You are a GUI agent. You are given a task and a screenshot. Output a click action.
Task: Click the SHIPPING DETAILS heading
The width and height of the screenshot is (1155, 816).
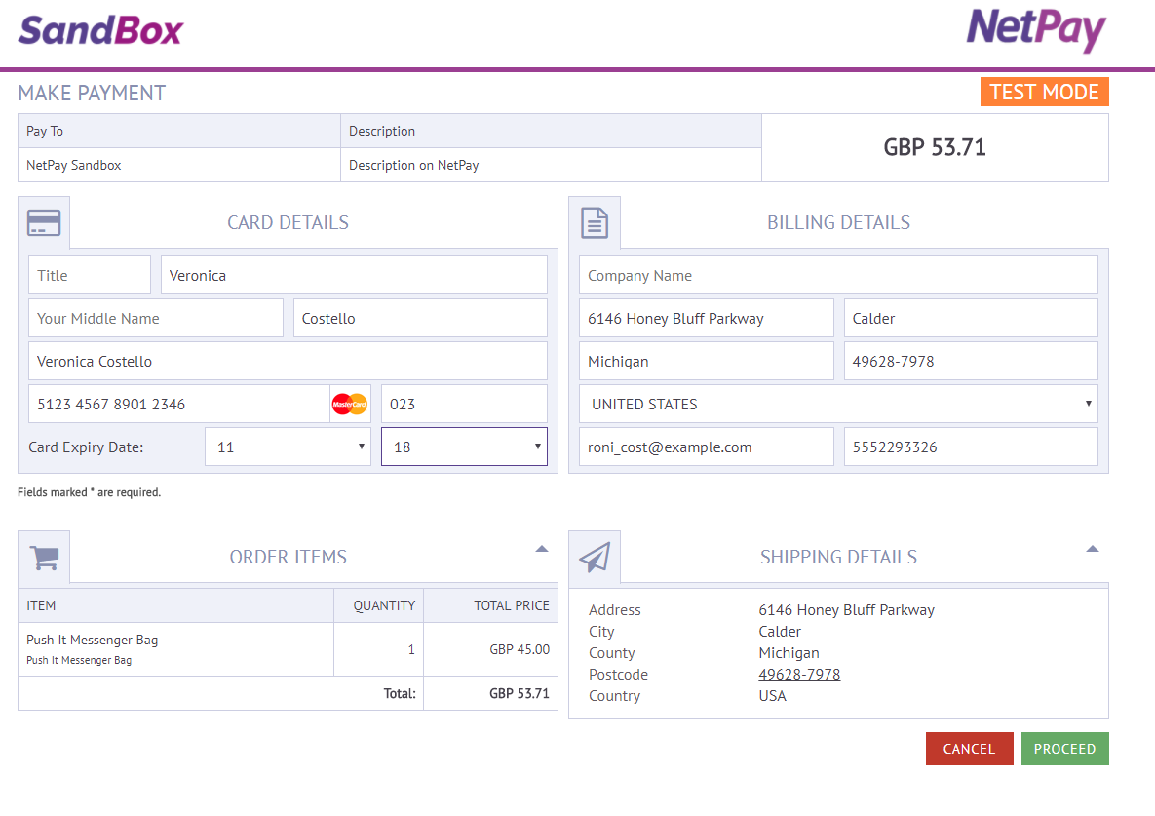(838, 557)
